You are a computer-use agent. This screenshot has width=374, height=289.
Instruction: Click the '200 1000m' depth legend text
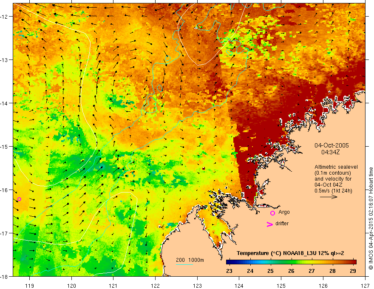pos(190,260)
